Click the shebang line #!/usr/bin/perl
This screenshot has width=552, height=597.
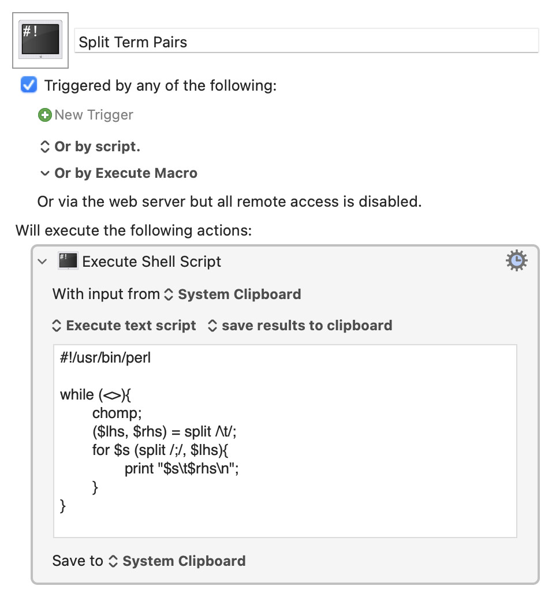(106, 357)
